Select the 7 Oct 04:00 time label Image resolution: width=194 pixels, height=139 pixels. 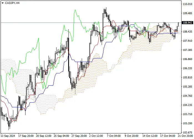pos(114,136)
